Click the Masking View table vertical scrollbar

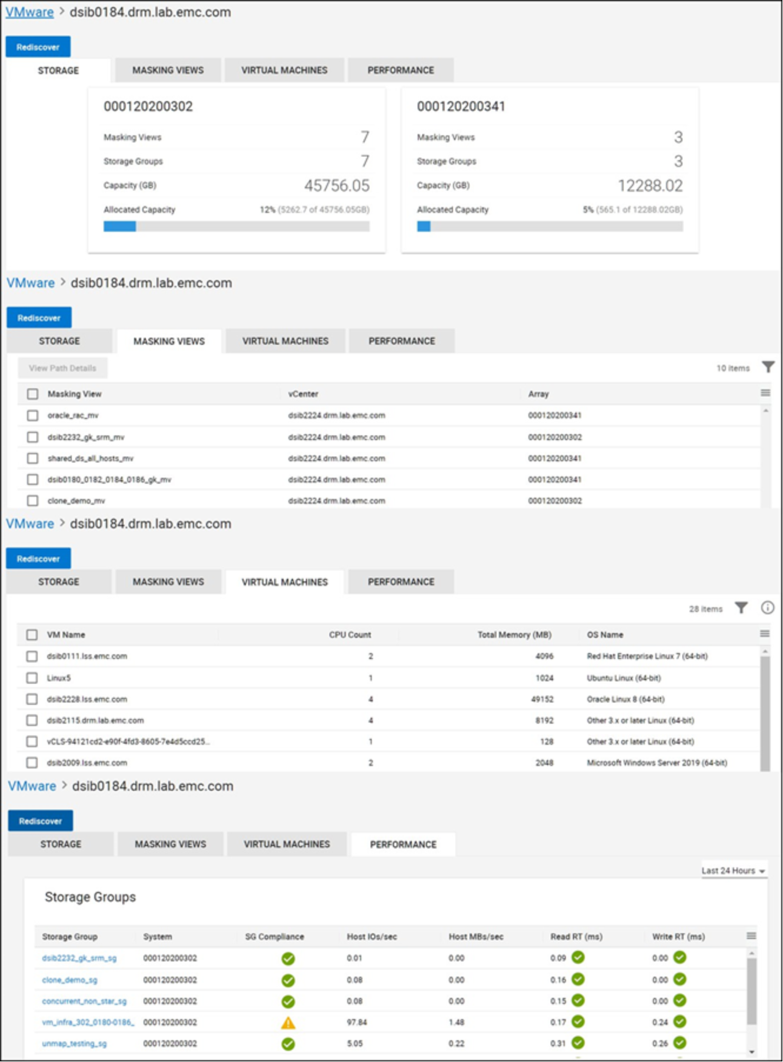(765, 457)
